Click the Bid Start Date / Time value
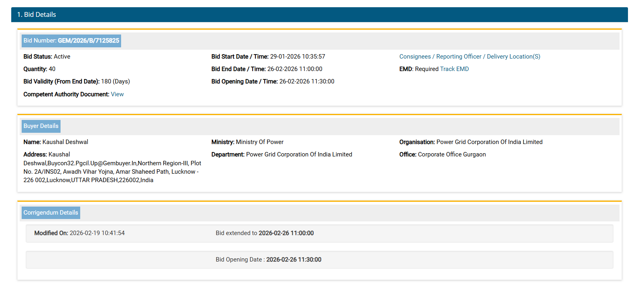Viewport: 638px width, 284px height. click(297, 57)
